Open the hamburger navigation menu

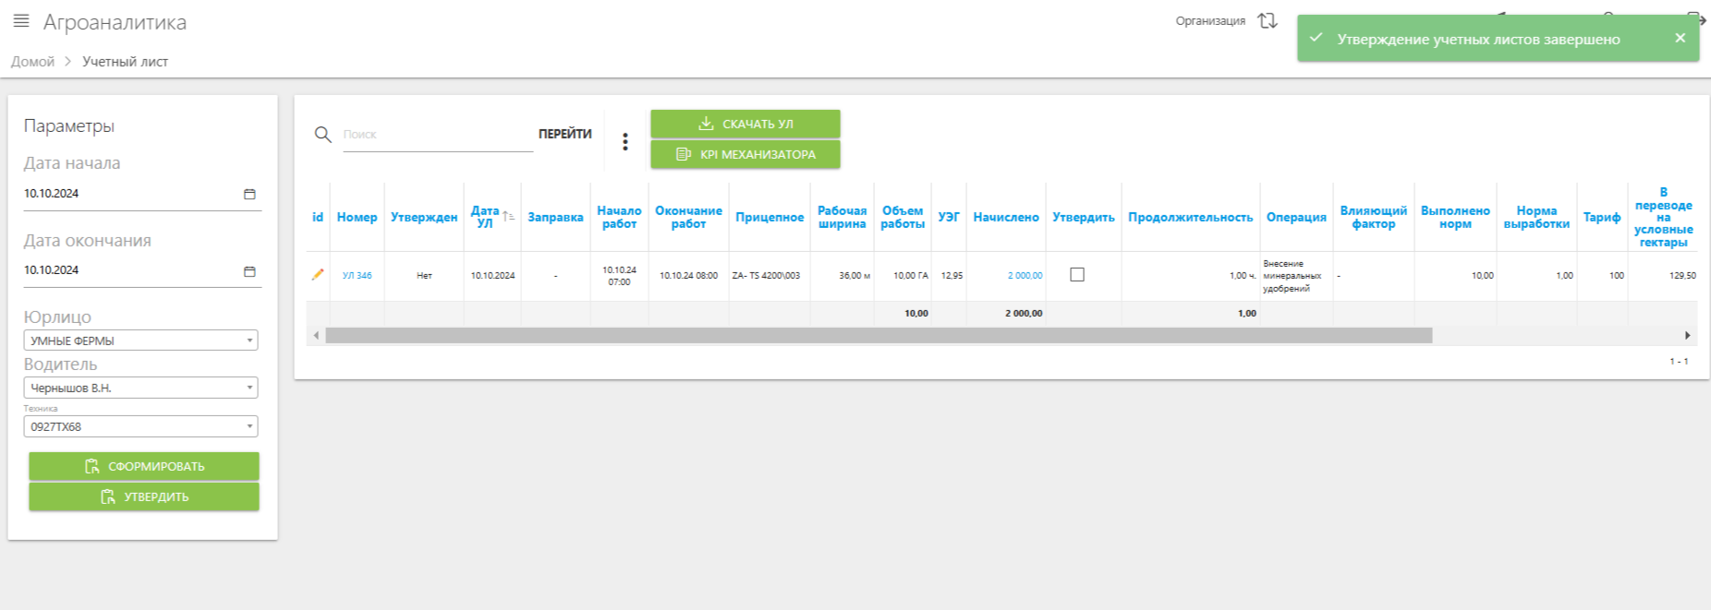point(21,21)
